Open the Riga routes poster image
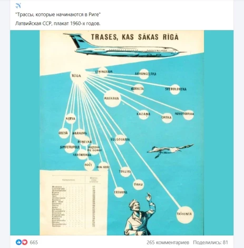This screenshot has height=248, width=244. pos(122,133)
